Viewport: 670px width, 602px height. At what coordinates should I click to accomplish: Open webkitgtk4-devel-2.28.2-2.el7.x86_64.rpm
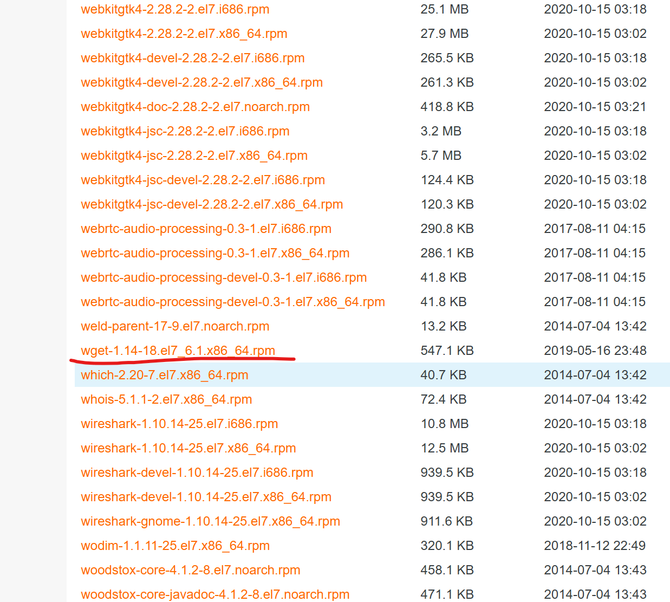tap(201, 82)
